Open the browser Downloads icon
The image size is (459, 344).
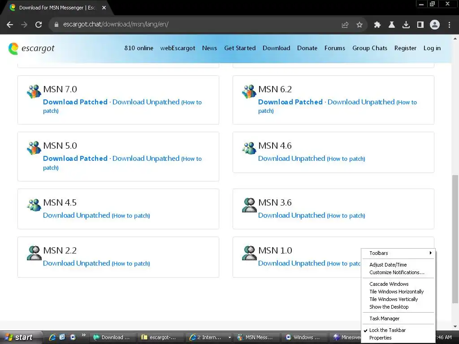click(406, 25)
